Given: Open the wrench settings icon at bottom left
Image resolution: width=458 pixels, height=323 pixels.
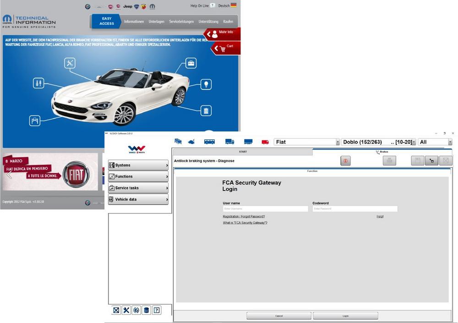Looking at the screenshot, I should [126, 310].
